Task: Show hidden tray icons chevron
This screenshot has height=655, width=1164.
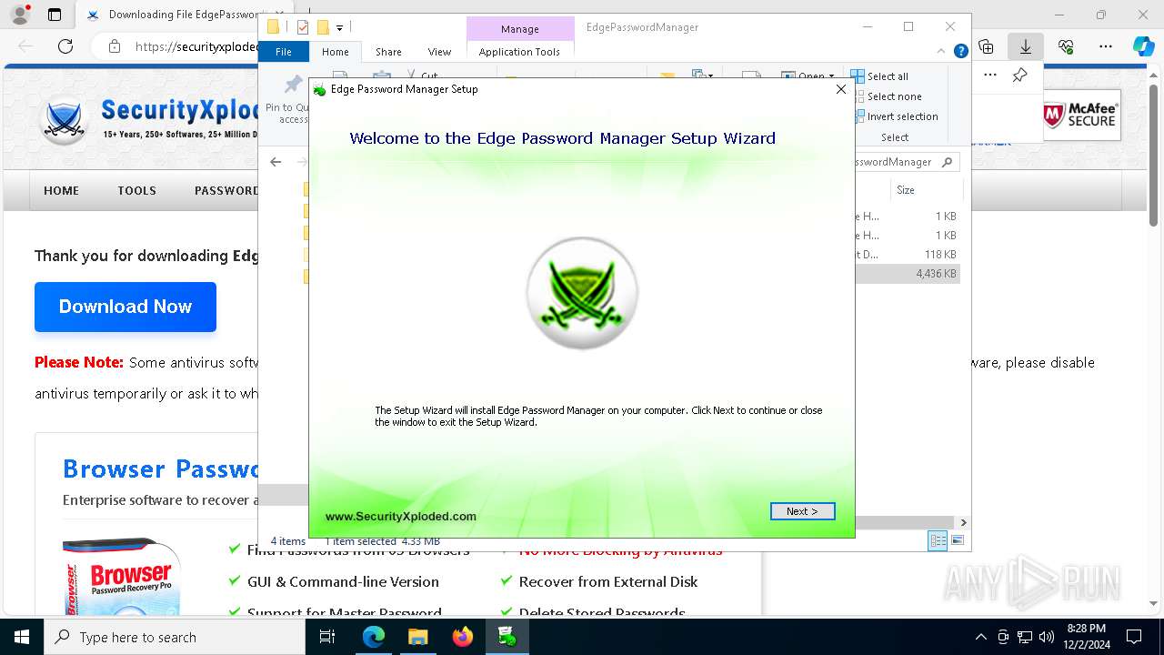Action: [980, 637]
